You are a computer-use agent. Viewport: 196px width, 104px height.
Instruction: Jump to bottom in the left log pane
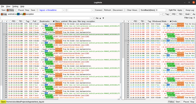click(x=7, y=21)
